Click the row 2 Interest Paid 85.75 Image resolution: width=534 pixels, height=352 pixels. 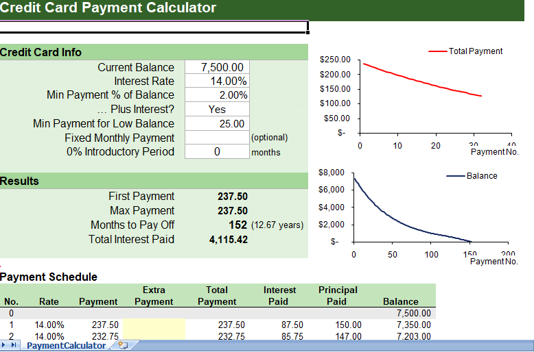pos(292,336)
